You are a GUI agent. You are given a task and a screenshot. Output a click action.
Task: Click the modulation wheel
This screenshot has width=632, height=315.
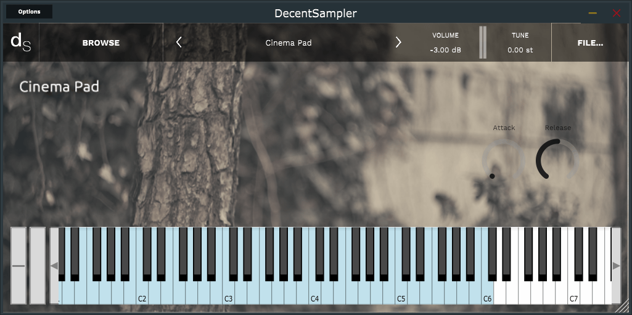[38, 266]
